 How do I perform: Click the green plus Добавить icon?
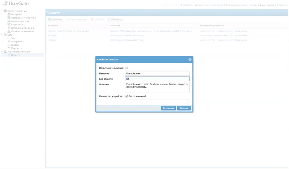click(x=49, y=19)
